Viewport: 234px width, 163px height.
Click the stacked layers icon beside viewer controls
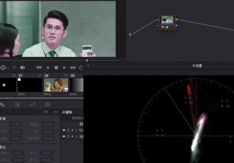coord(14,67)
